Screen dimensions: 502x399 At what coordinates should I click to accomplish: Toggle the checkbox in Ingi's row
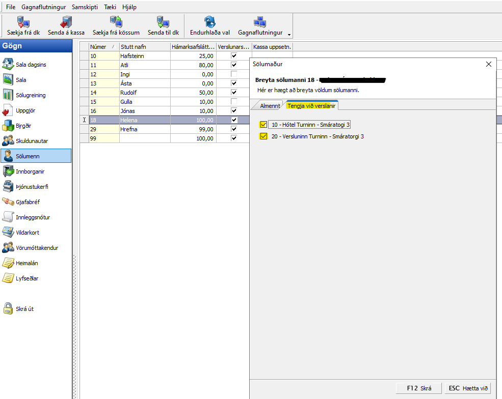[x=234, y=74]
